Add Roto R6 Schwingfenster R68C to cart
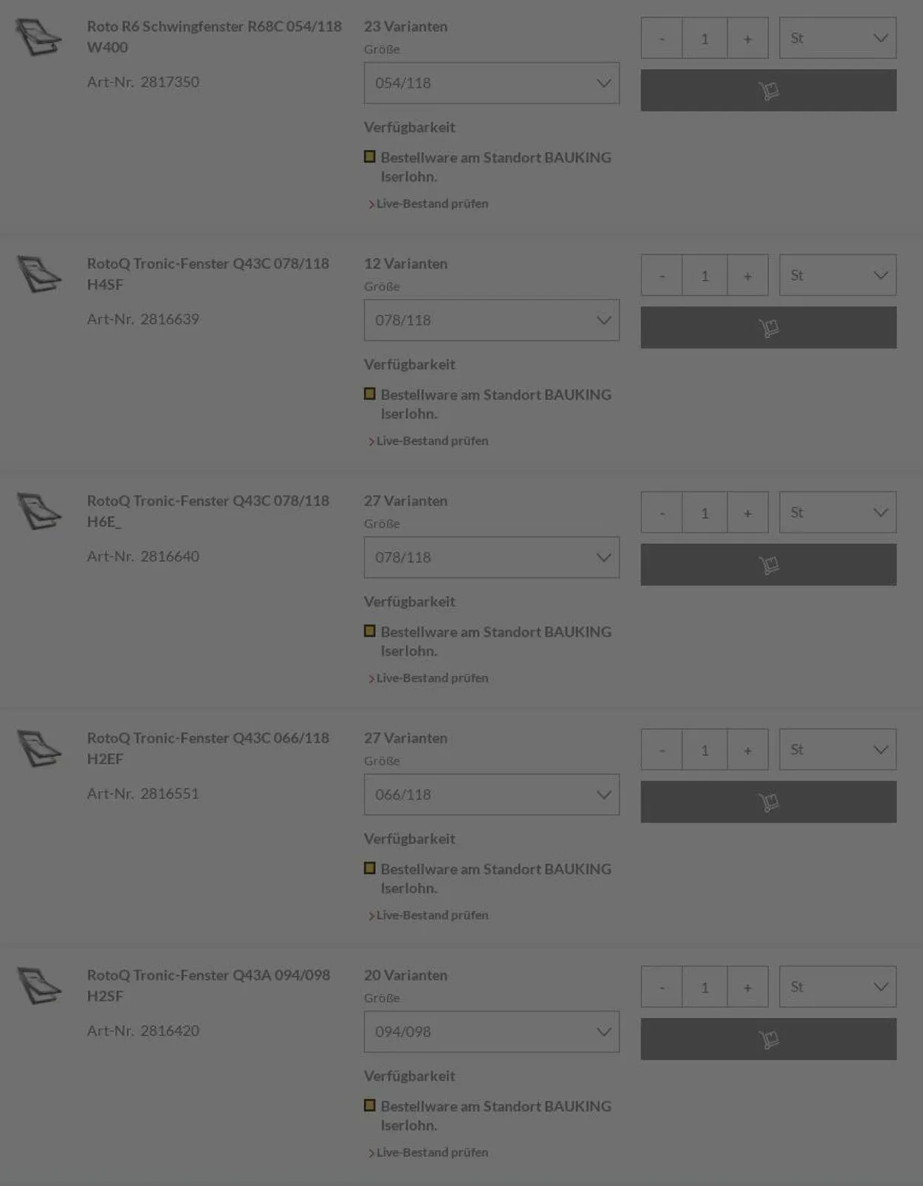 click(x=768, y=90)
